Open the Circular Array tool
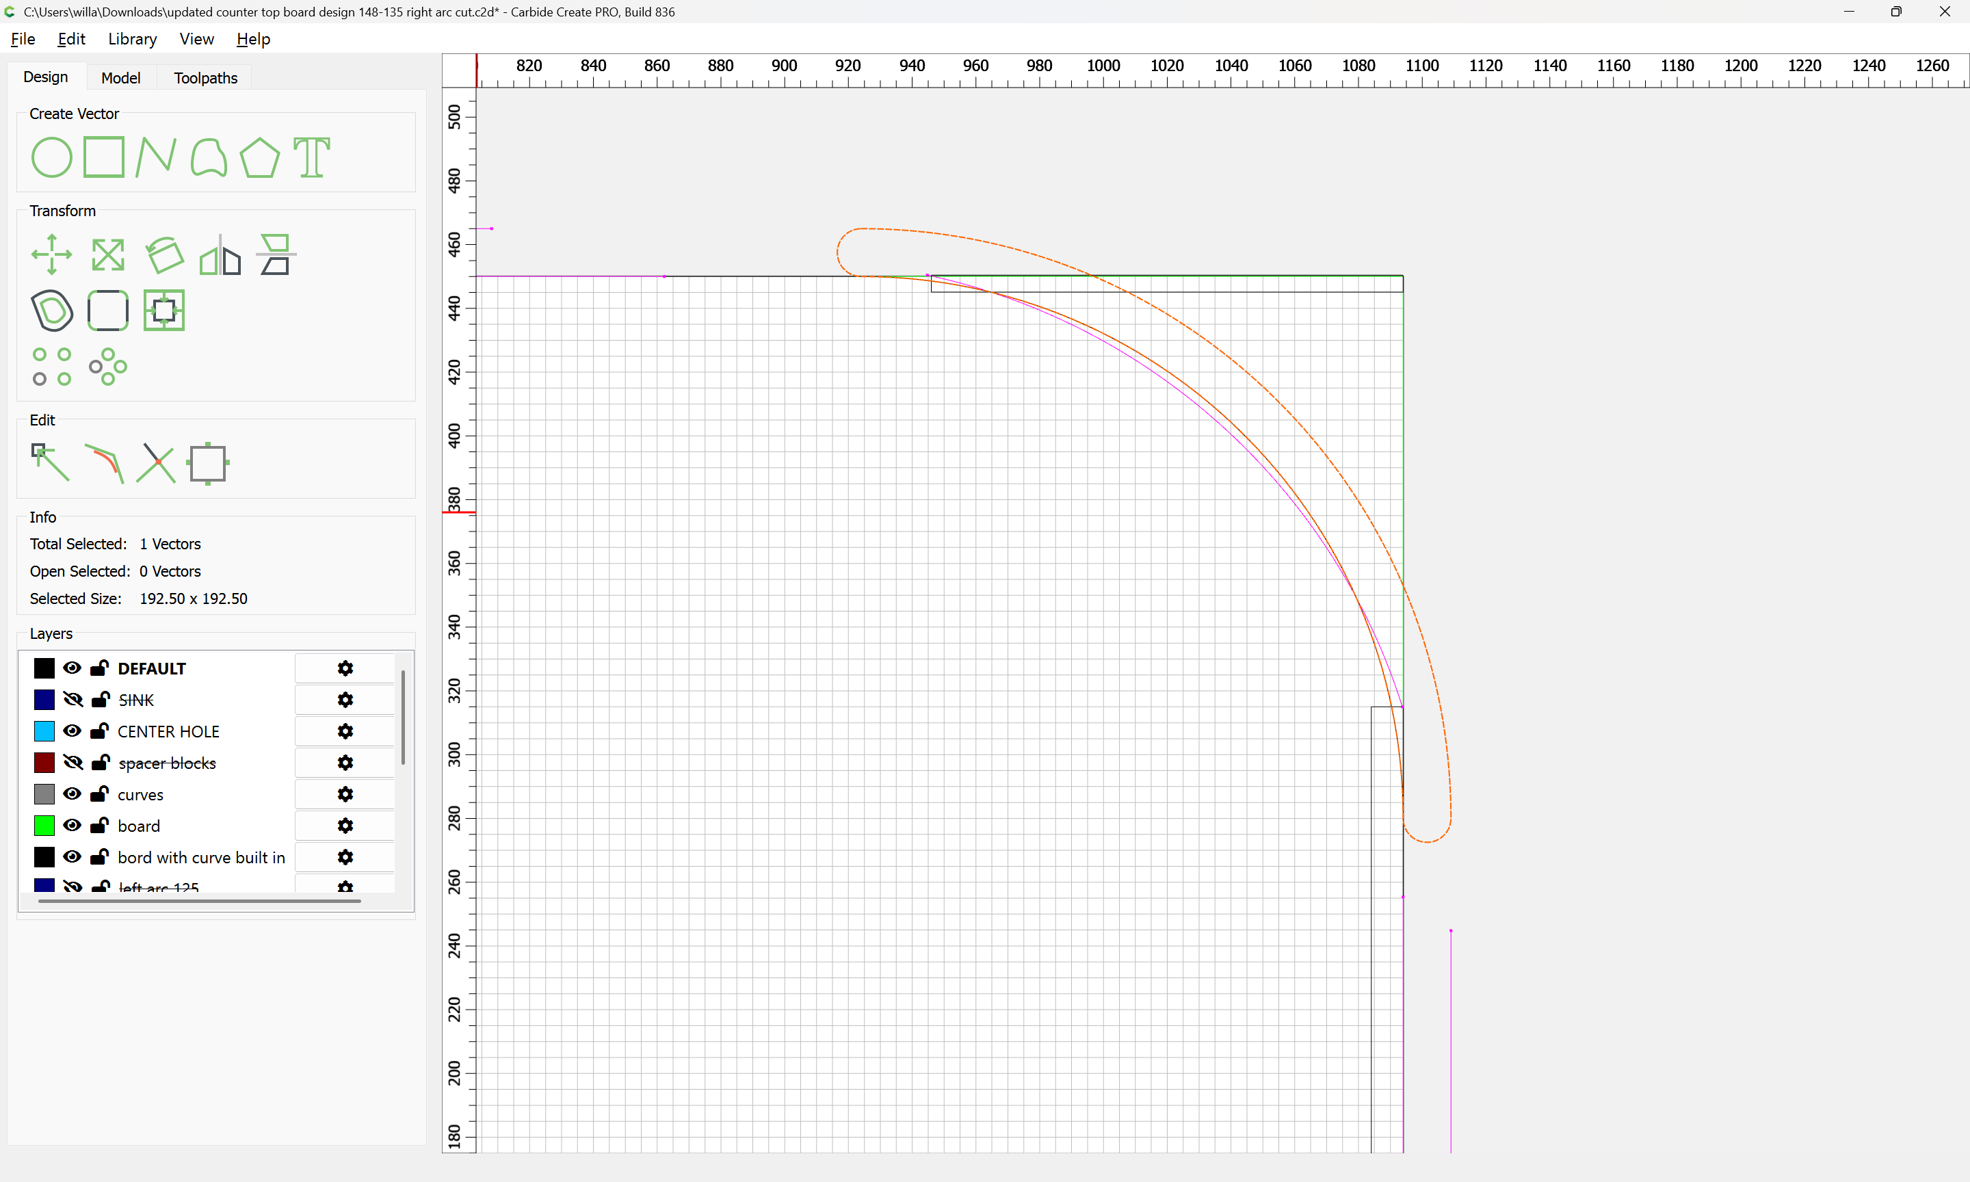This screenshot has height=1182, width=1970. (x=107, y=367)
